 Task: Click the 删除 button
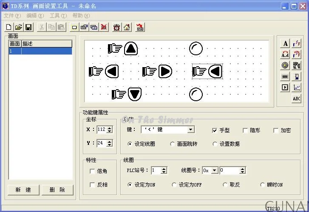point(57,190)
